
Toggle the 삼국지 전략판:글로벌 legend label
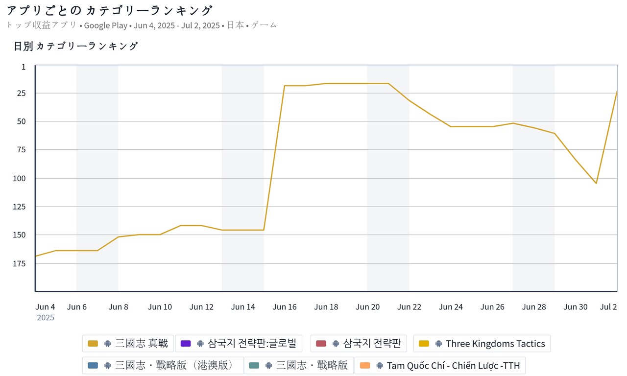(252, 344)
